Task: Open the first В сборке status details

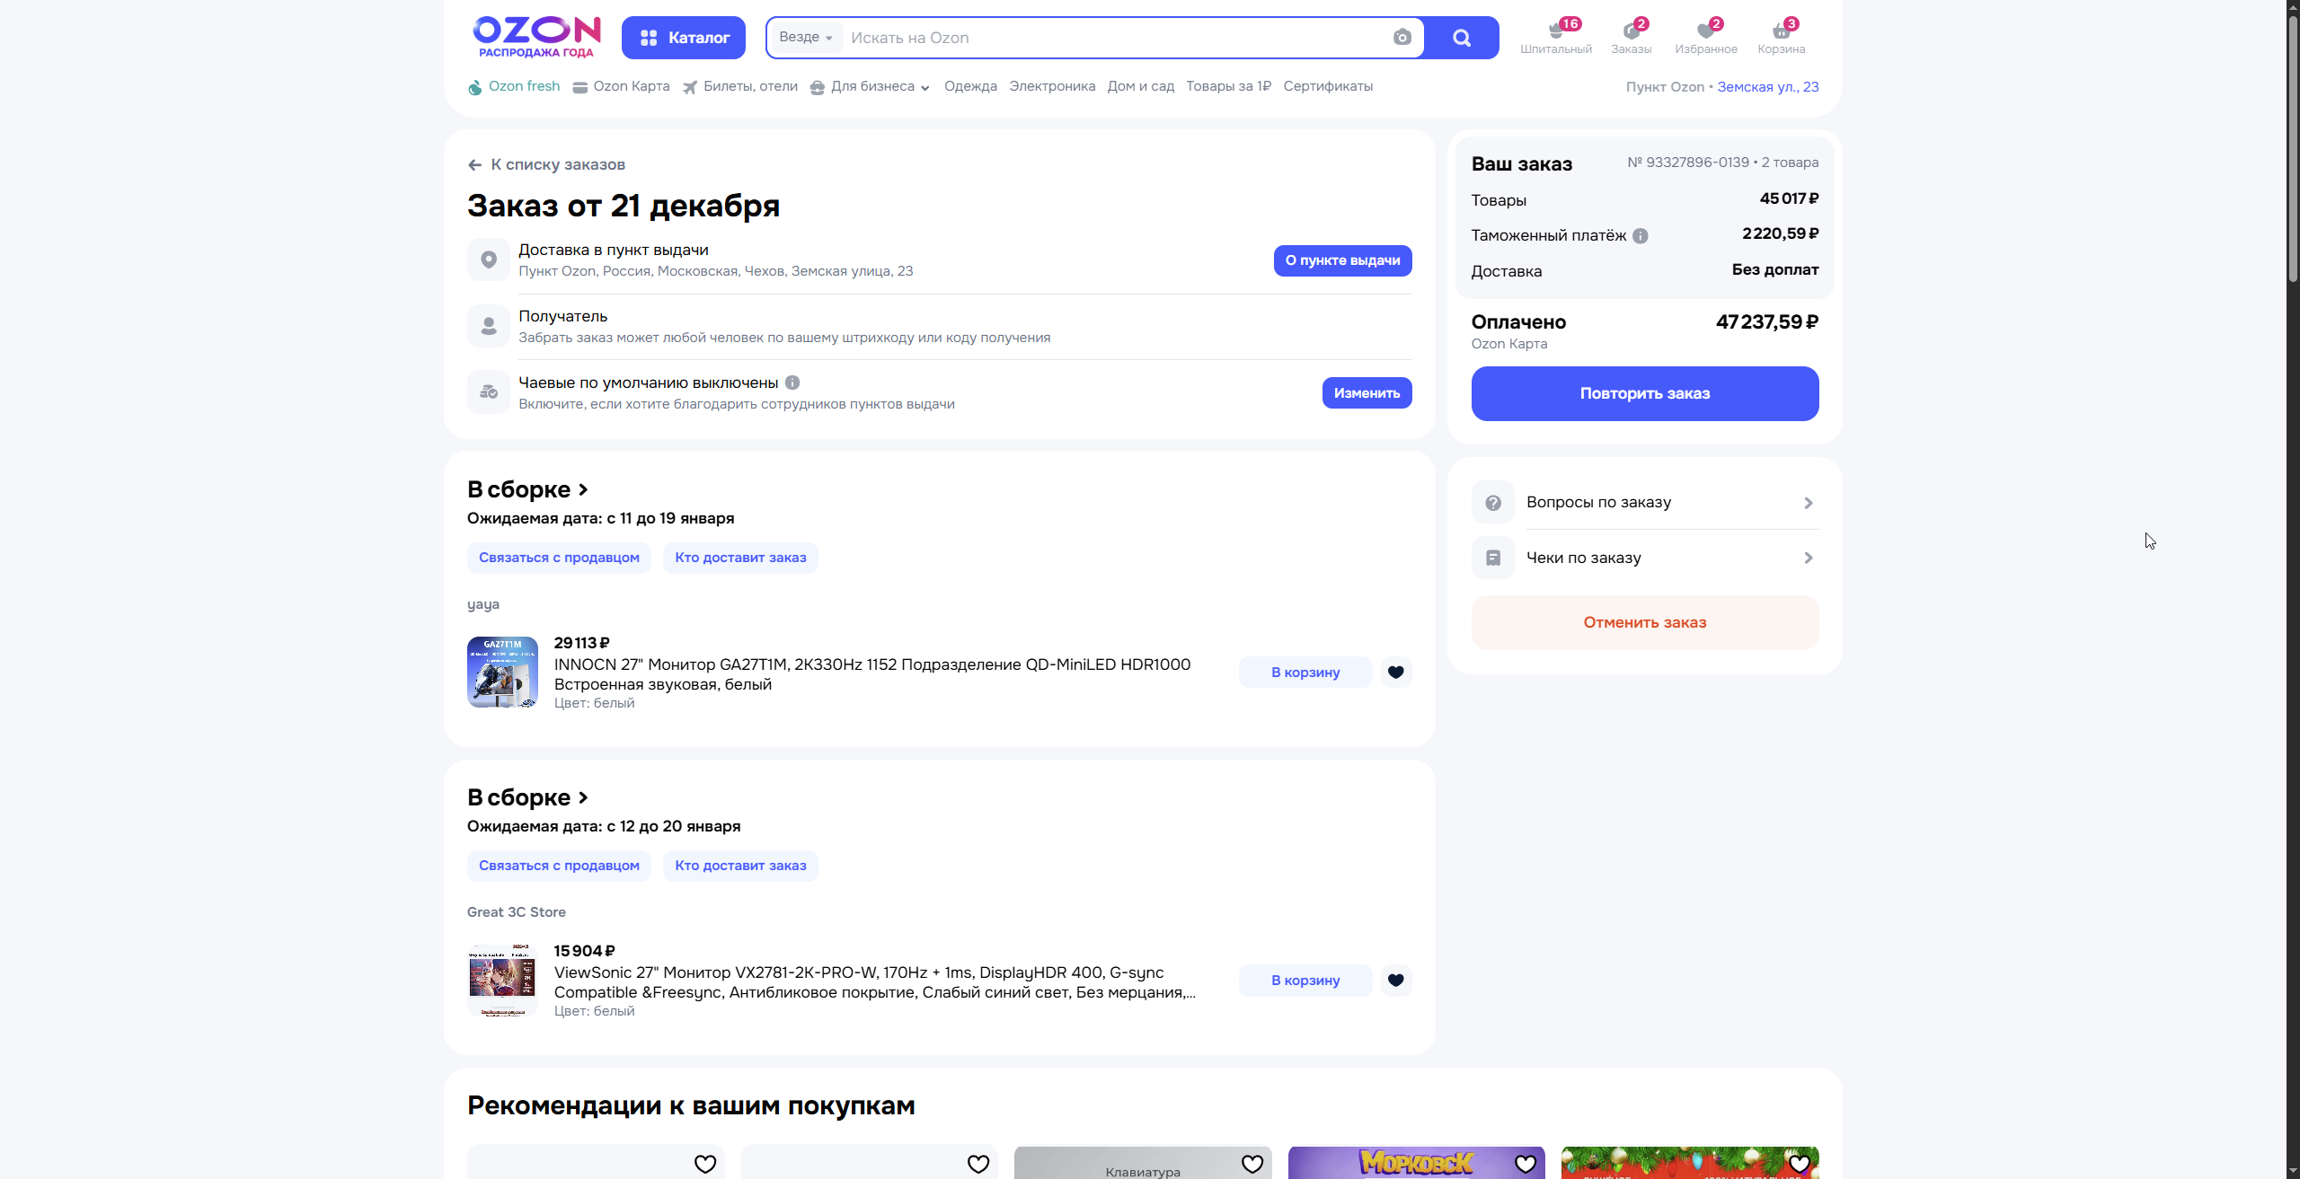Action: [x=527, y=490]
